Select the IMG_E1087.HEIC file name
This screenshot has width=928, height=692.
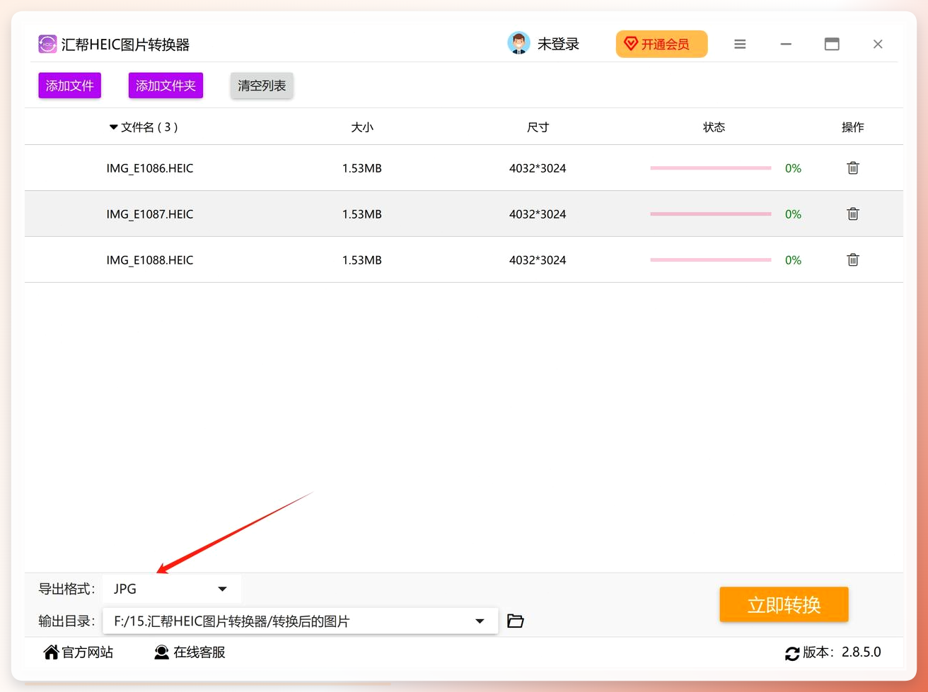pyautogui.click(x=150, y=214)
